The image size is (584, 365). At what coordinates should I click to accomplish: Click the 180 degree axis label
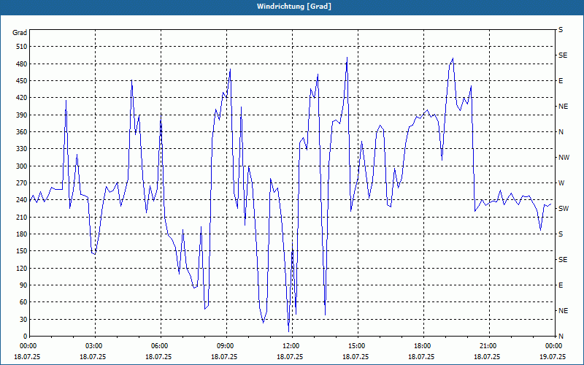pyautogui.click(x=22, y=234)
